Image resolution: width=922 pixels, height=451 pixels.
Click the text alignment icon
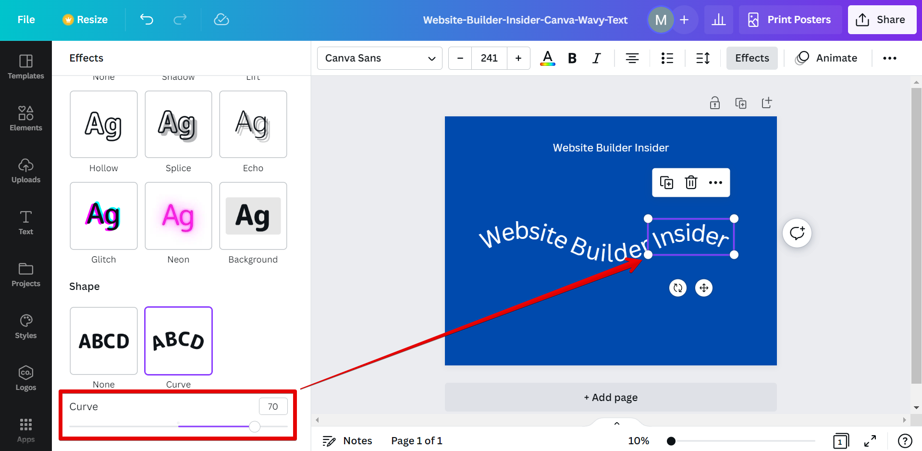pos(632,58)
